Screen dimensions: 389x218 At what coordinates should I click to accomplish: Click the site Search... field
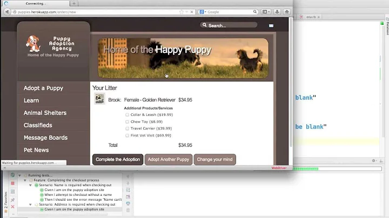click(229, 25)
